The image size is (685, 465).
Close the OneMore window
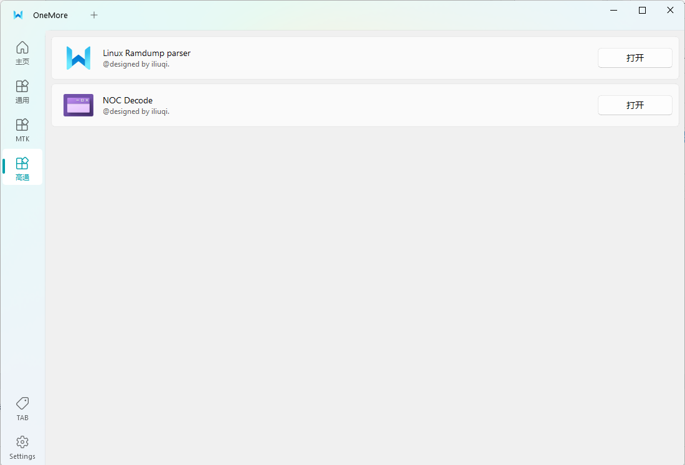coord(670,11)
